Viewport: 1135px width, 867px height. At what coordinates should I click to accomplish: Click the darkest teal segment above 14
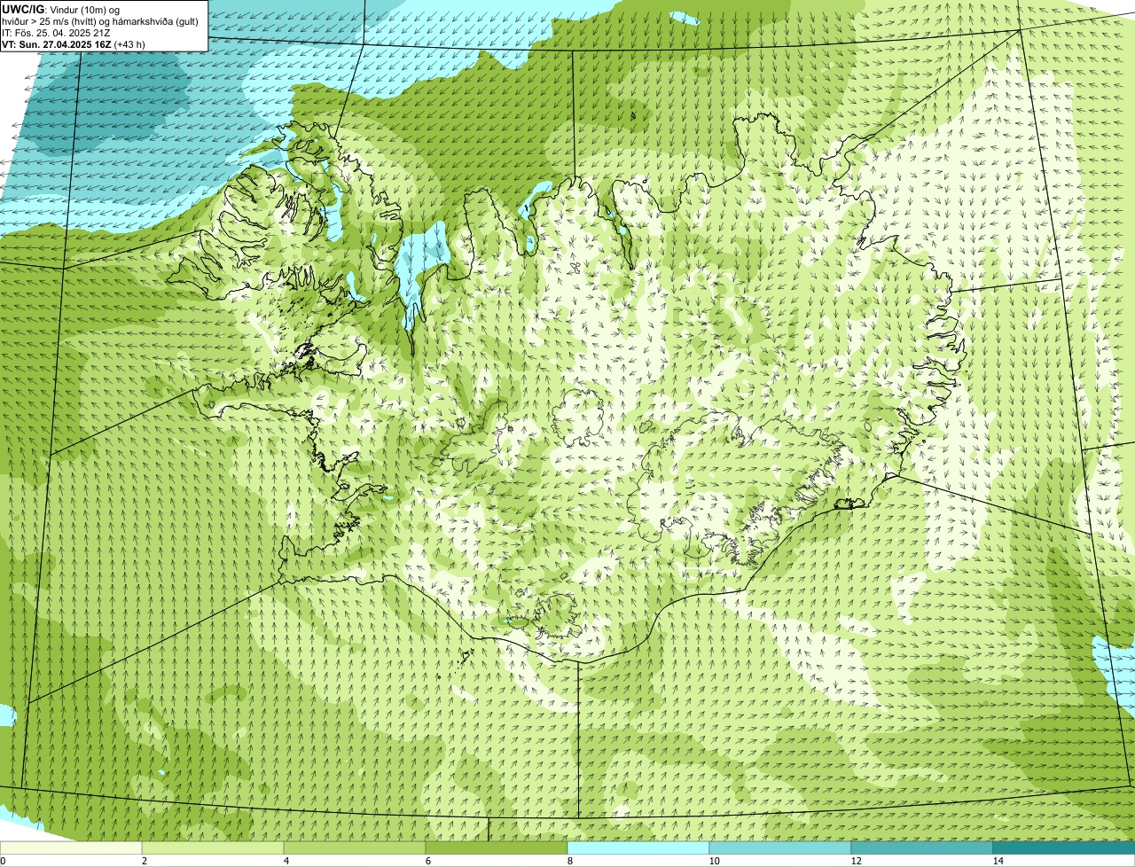tap(1064, 847)
